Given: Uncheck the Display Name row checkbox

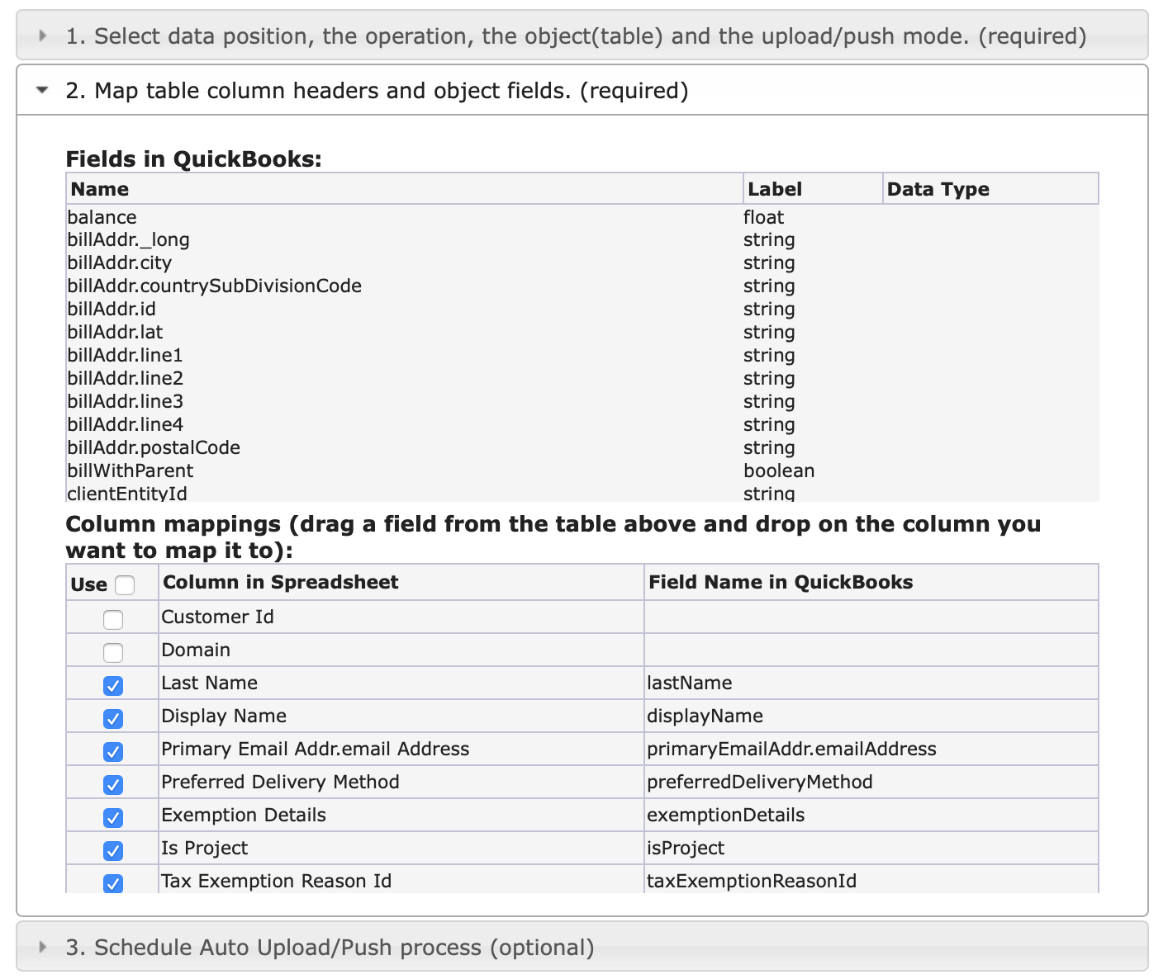Looking at the screenshot, I should coord(113,718).
